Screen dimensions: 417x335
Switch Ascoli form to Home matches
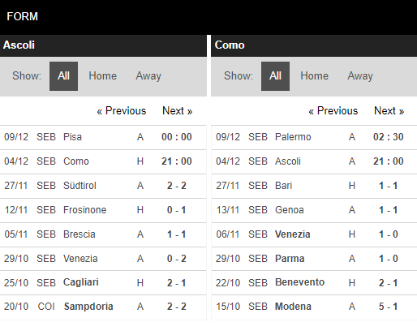[103, 76]
